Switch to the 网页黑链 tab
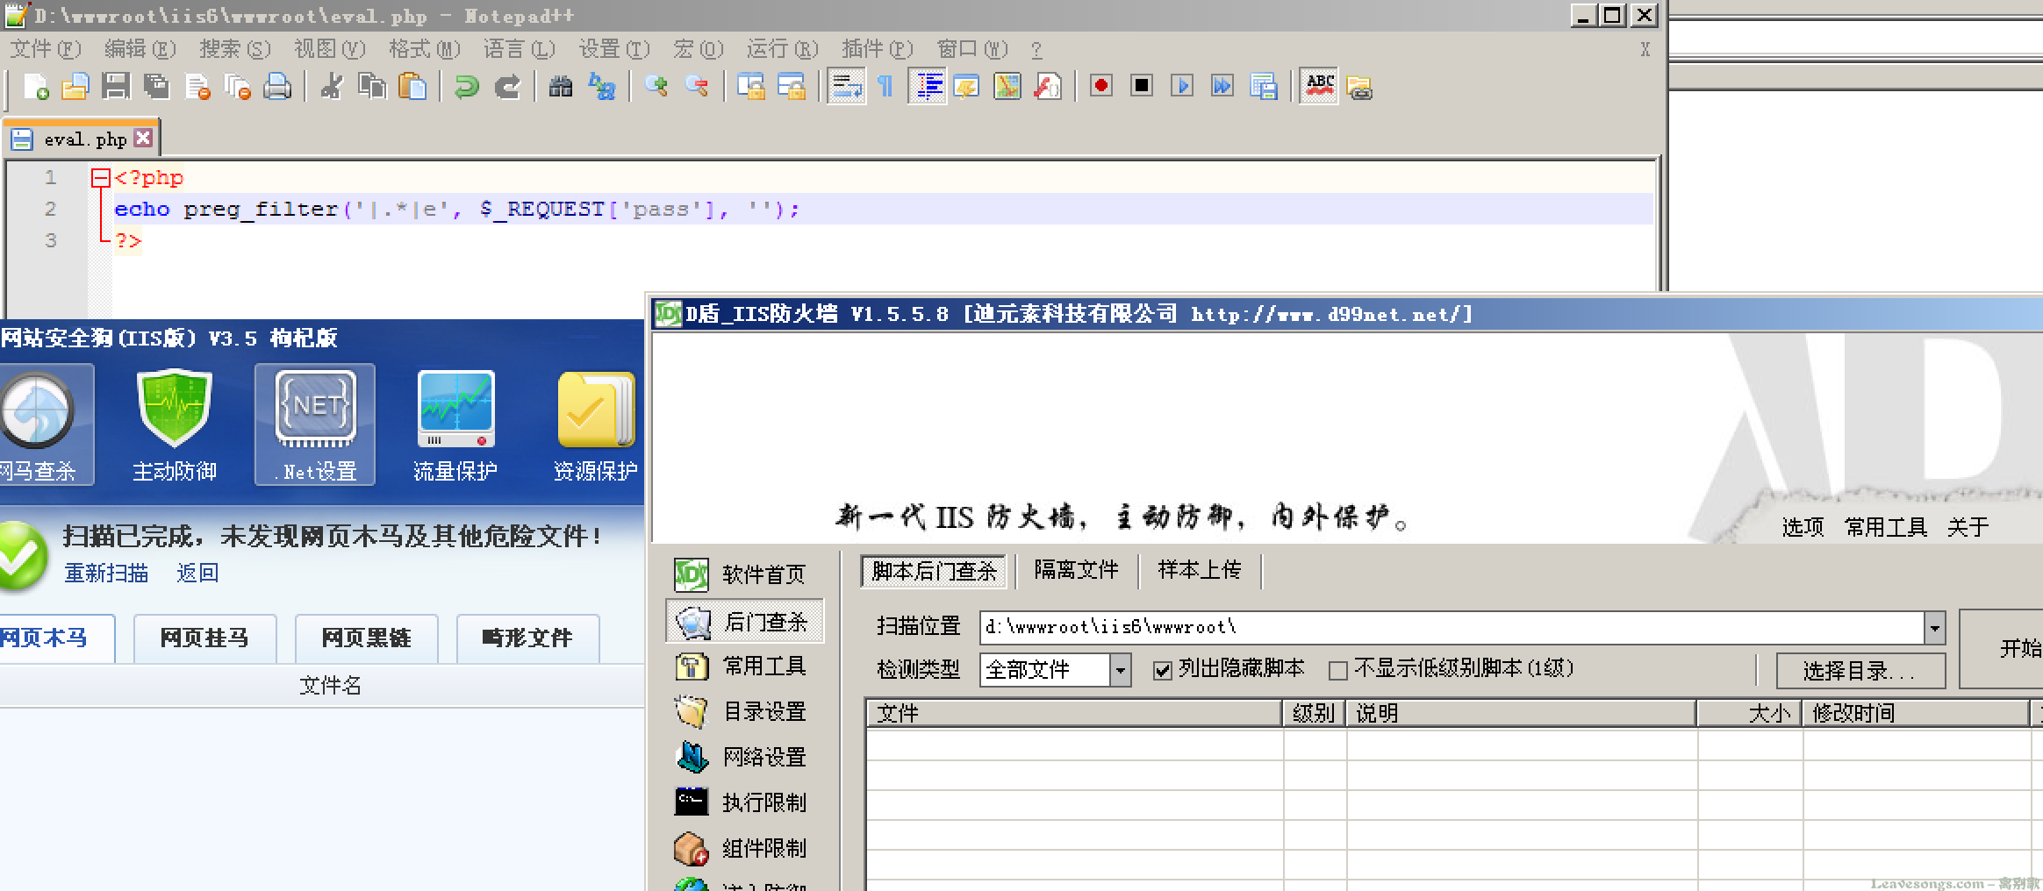2043x891 pixels. coord(366,638)
